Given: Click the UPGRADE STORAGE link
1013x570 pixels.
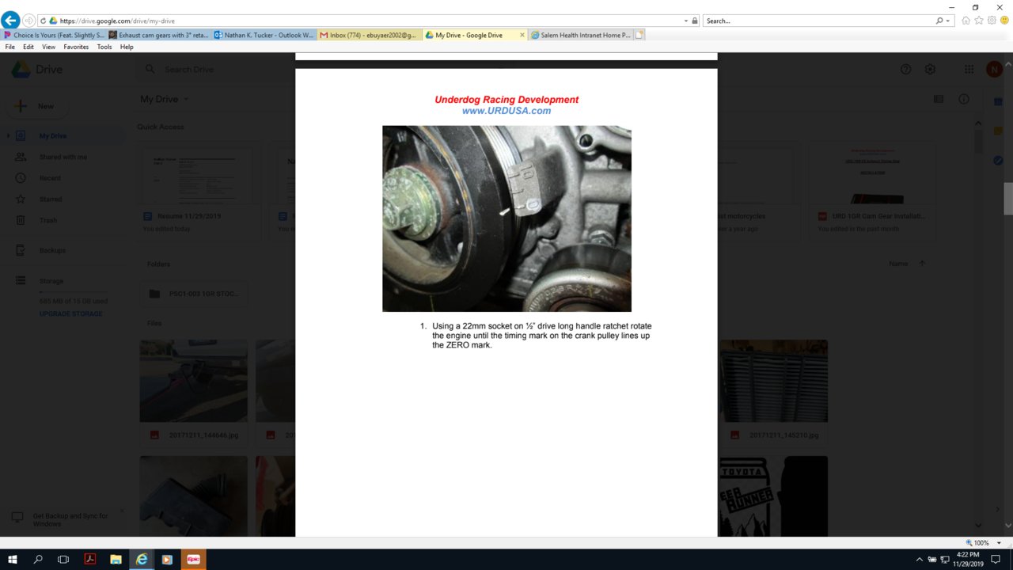Looking at the screenshot, I should 71,314.
